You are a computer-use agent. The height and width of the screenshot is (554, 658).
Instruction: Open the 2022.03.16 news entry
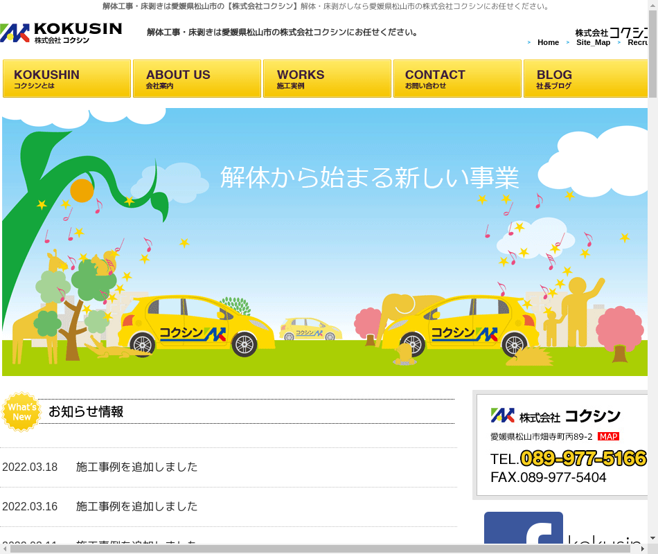(136, 507)
